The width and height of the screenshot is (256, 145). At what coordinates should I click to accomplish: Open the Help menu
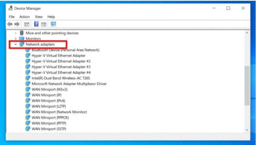51,17
